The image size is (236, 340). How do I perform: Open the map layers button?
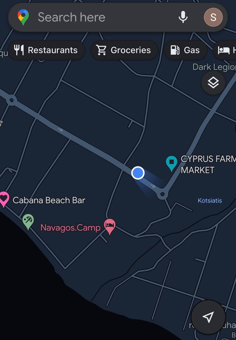click(x=213, y=83)
